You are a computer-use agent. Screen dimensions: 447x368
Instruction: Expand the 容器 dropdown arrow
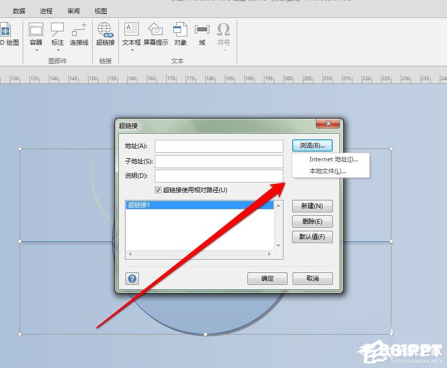click(x=37, y=50)
